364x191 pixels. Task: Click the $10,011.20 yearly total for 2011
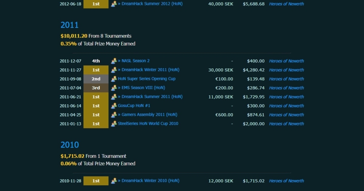pos(74,36)
